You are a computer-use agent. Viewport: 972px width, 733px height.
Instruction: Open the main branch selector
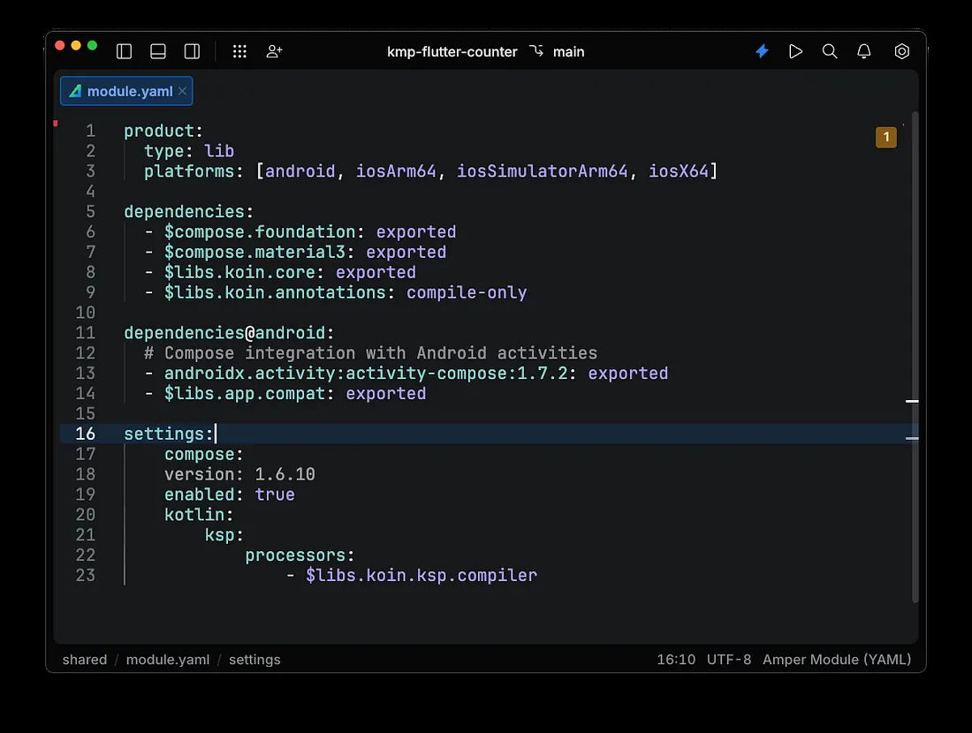(558, 51)
